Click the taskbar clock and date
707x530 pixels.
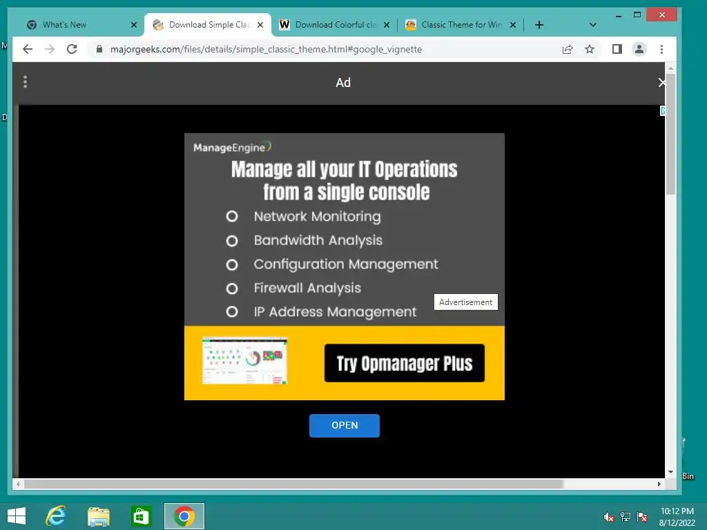677,517
